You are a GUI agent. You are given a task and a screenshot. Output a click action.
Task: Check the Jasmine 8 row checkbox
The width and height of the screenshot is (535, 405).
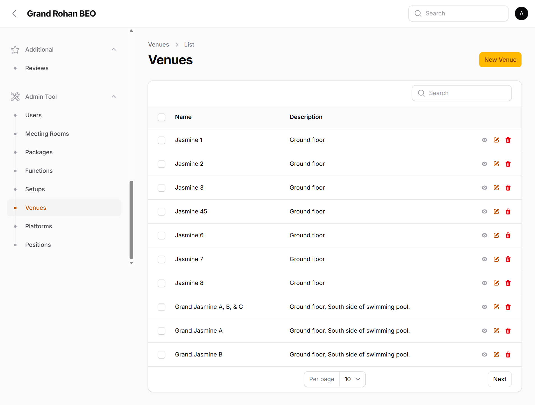click(162, 283)
